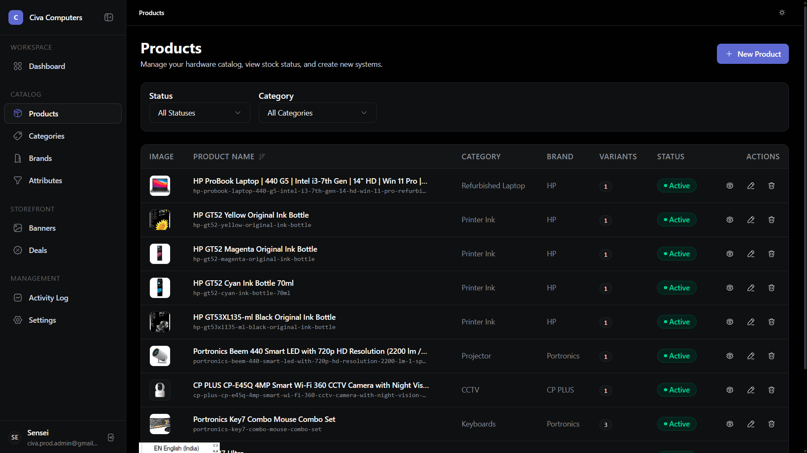Edit CP PLUS CCTV Camera product
The image size is (807, 453).
pos(751,390)
